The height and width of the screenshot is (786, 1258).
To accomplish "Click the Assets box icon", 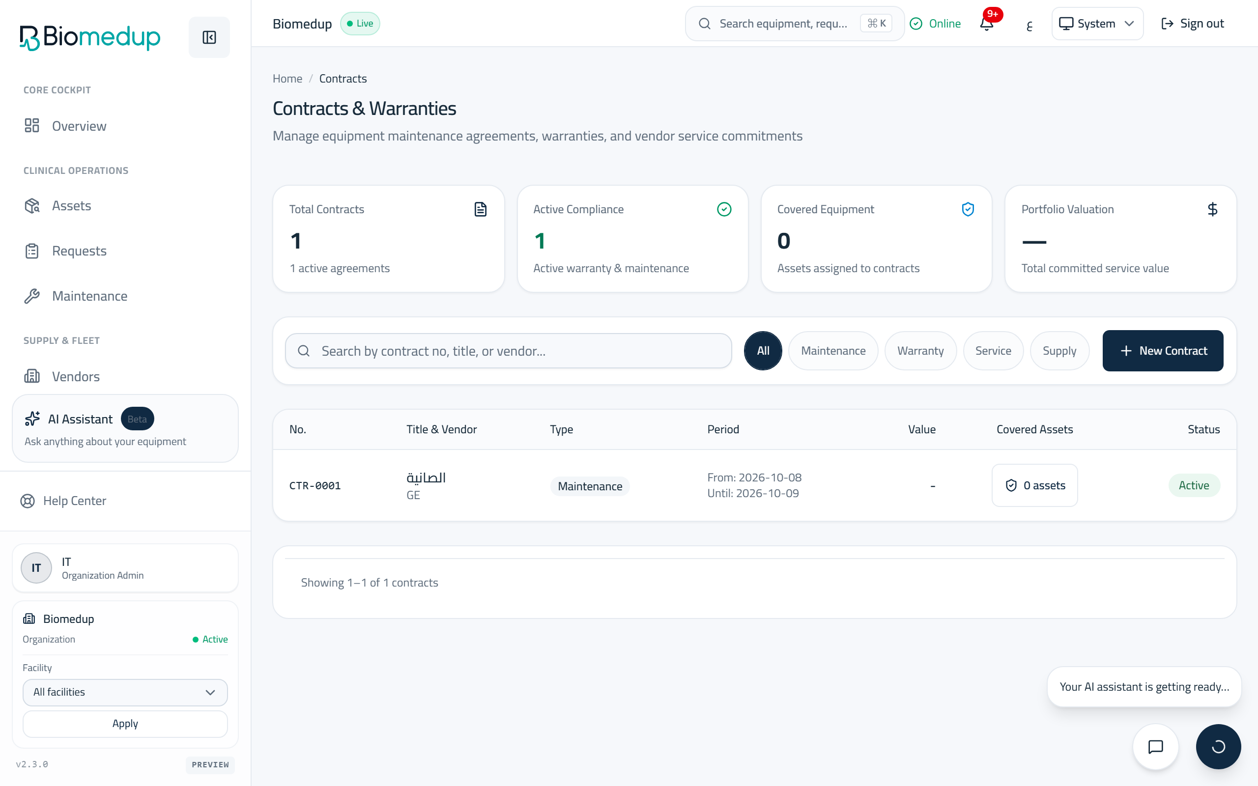I will pos(32,206).
